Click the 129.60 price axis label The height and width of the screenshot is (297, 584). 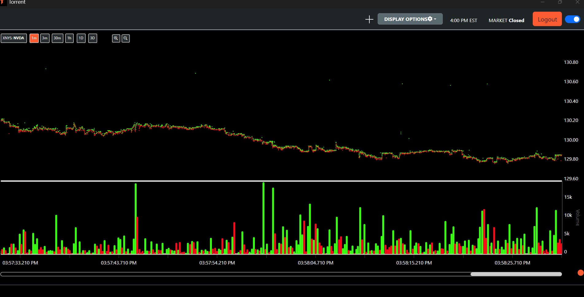pyautogui.click(x=571, y=178)
